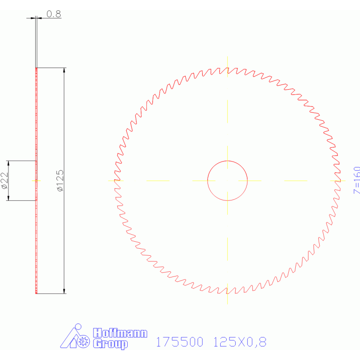Click the Hoffmann Group triangle logo icon

point(75,336)
